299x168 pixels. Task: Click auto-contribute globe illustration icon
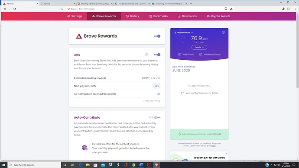[x=84, y=148]
